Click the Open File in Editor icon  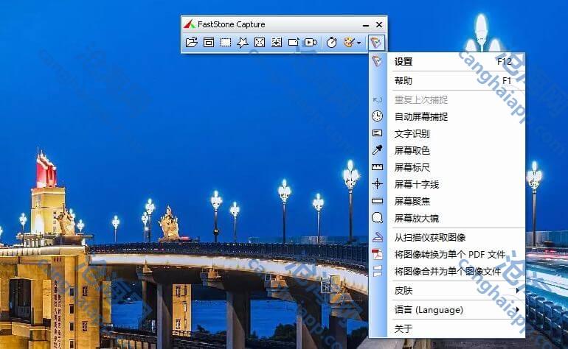point(192,43)
